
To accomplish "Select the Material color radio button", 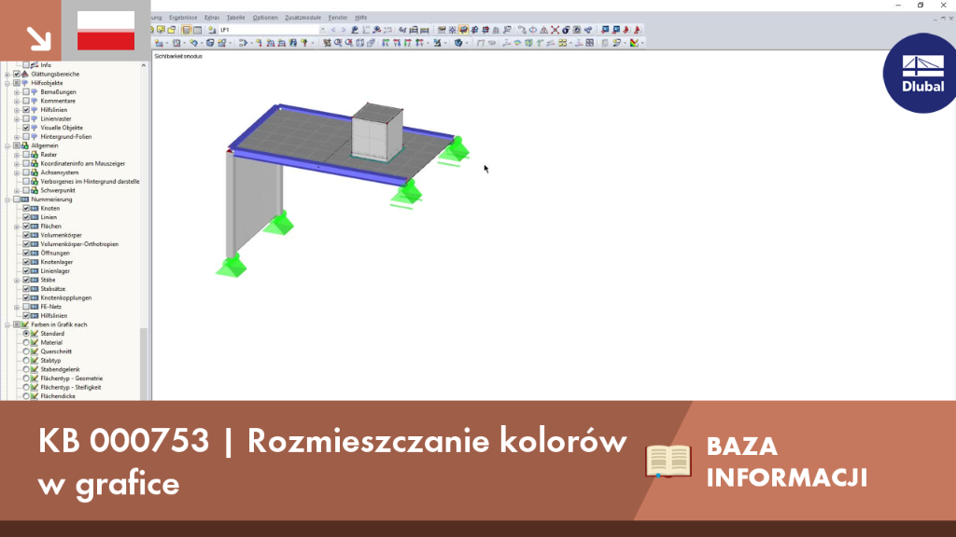I will tap(26, 343).
